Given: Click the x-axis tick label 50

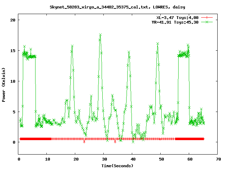Looking at the screenshot, I should 161,159.
